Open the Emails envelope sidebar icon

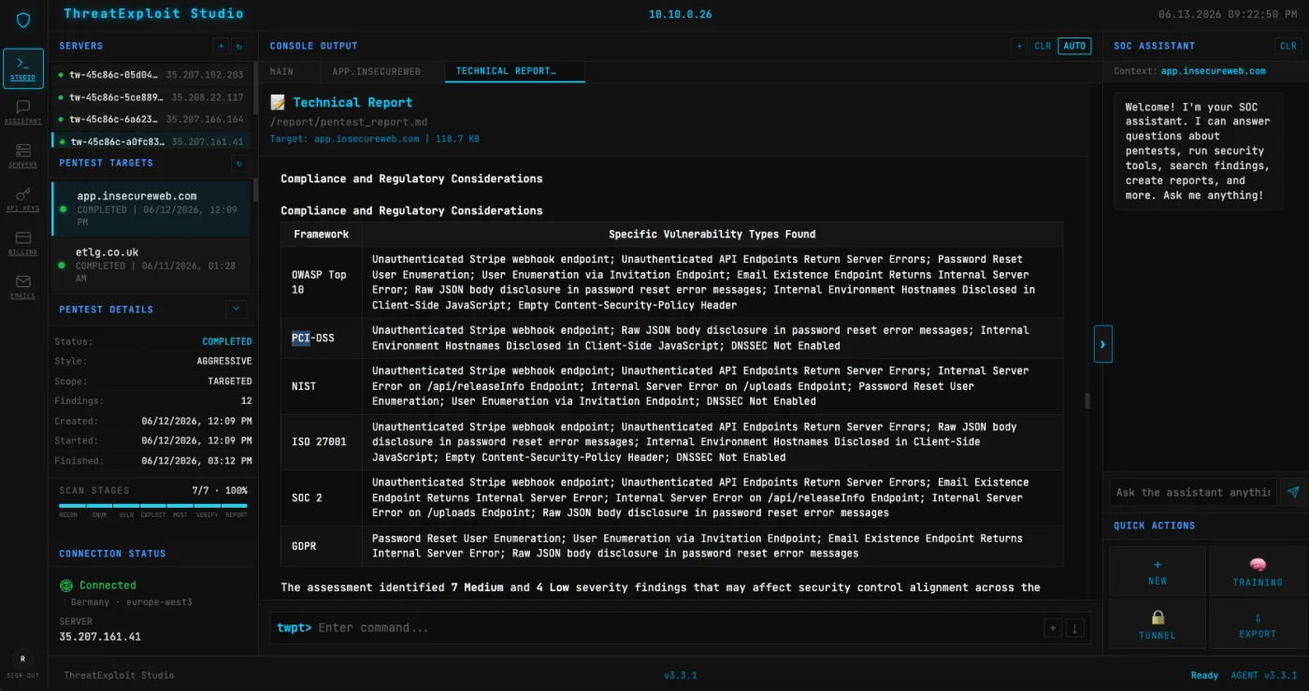[x=23, y=286]
